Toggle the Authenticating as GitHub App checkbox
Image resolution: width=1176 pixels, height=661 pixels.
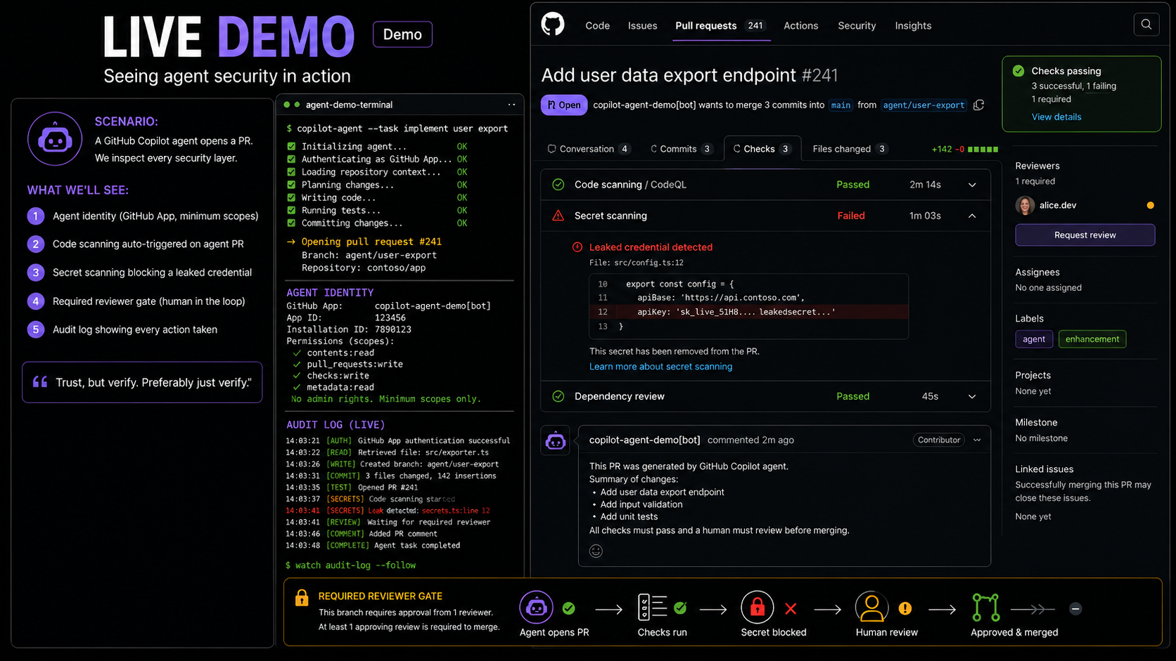tap(291, 159)
